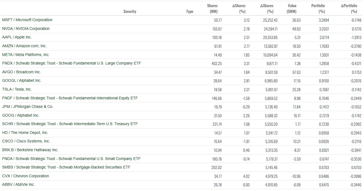The height and width of the screenshot is (191, 364).
Task: Select NVIDIA shares value 155.67
Action: coord(217,29)
